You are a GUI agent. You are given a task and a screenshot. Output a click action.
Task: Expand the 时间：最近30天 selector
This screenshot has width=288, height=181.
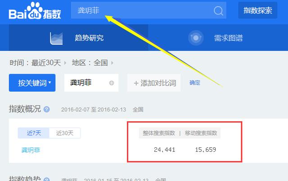coord(38,63)
